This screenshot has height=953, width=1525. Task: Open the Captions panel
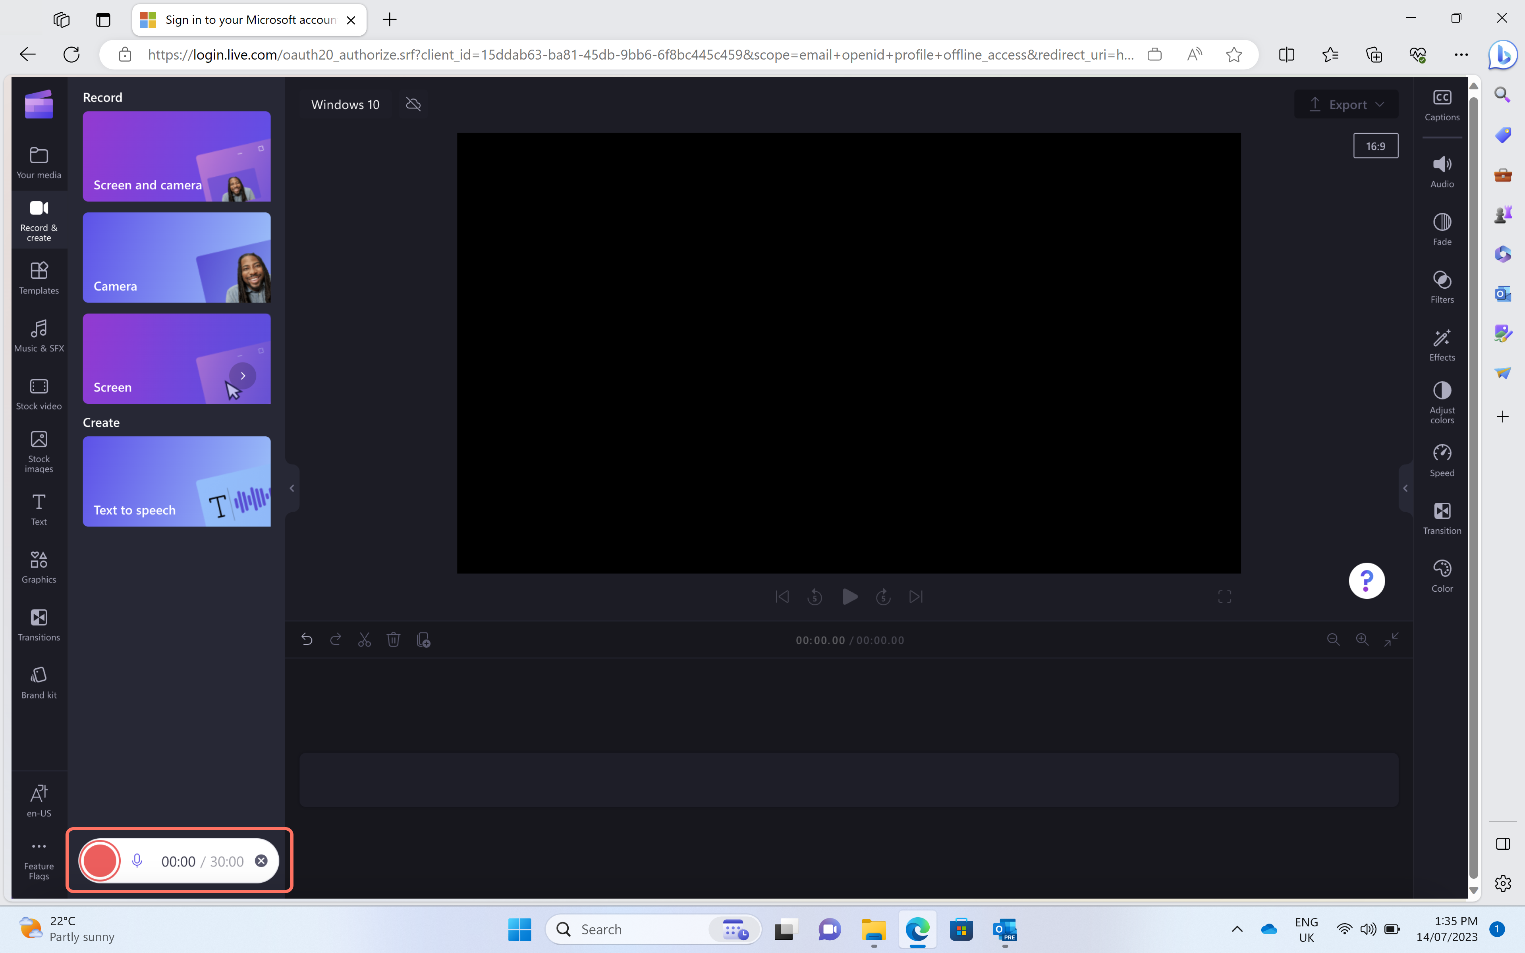1442,105
